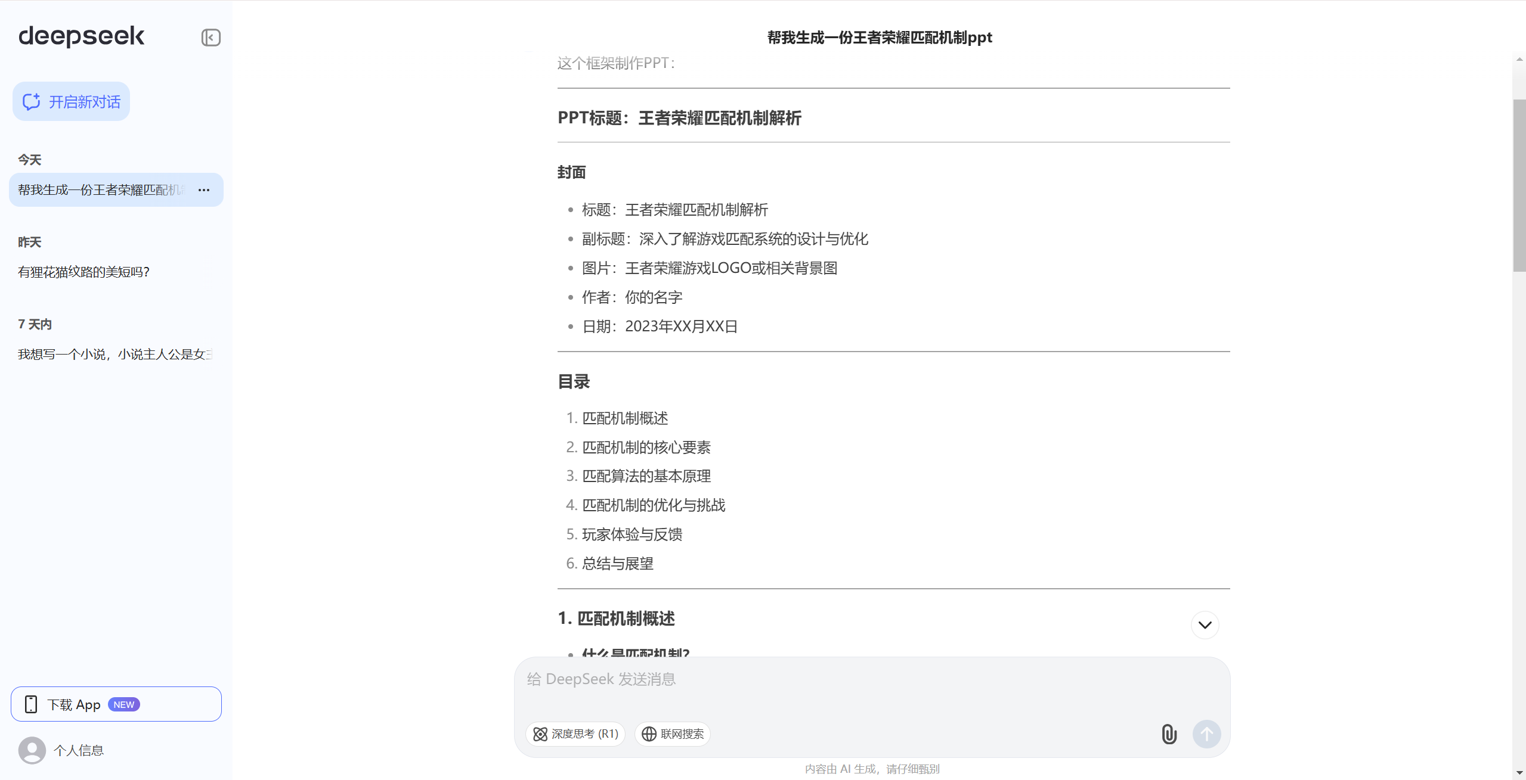Open the 我想写一个小说 conversation
This screenshot has width=1526, height=780.
tap(115, 355)
